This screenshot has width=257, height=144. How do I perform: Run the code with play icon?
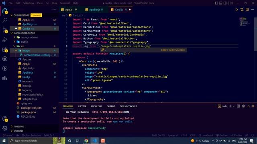(237, 10)
